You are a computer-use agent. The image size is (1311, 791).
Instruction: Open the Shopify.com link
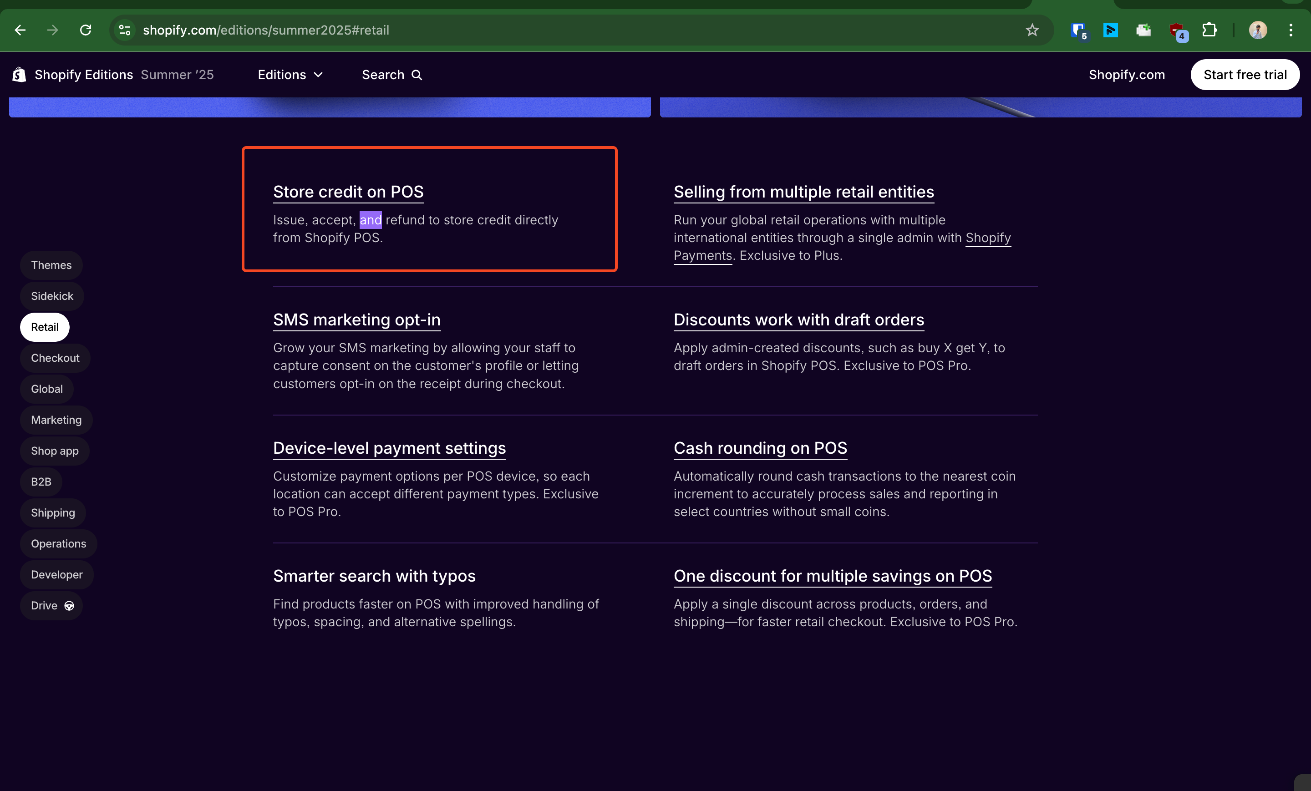point(1126,75)
